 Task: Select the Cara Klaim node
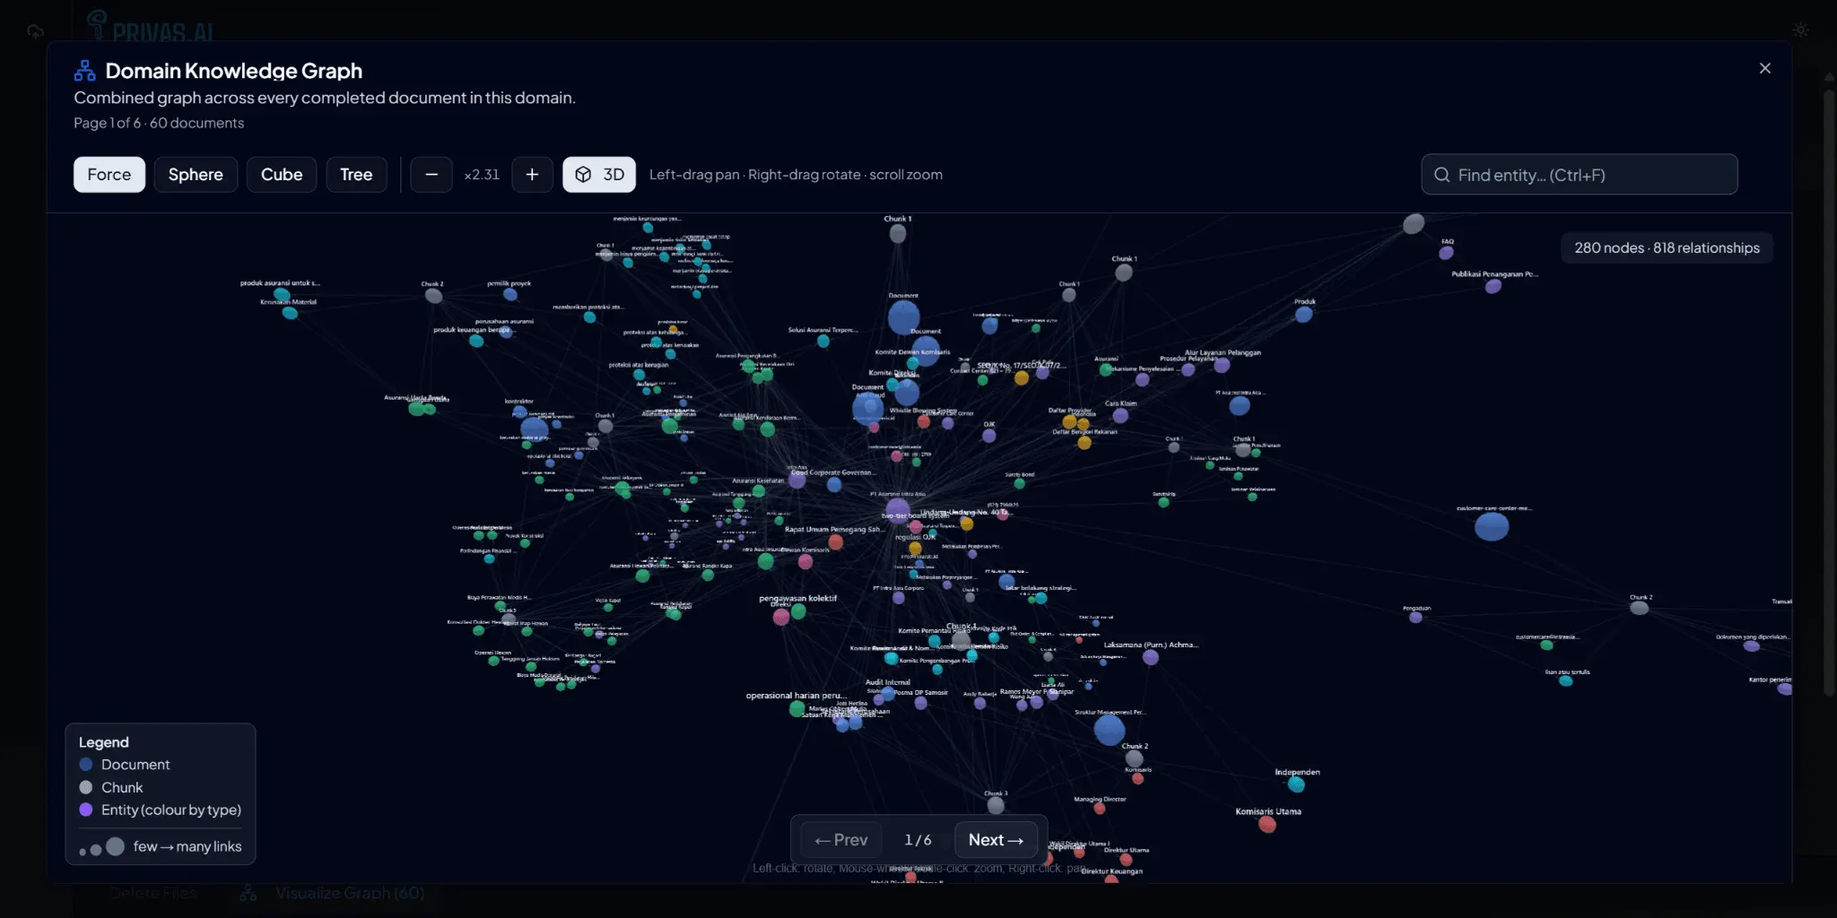tap(1120, 415)
